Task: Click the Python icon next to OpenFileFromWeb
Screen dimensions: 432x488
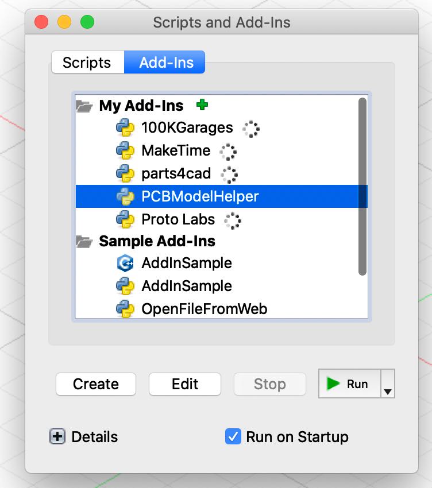Action: (125, 309)
